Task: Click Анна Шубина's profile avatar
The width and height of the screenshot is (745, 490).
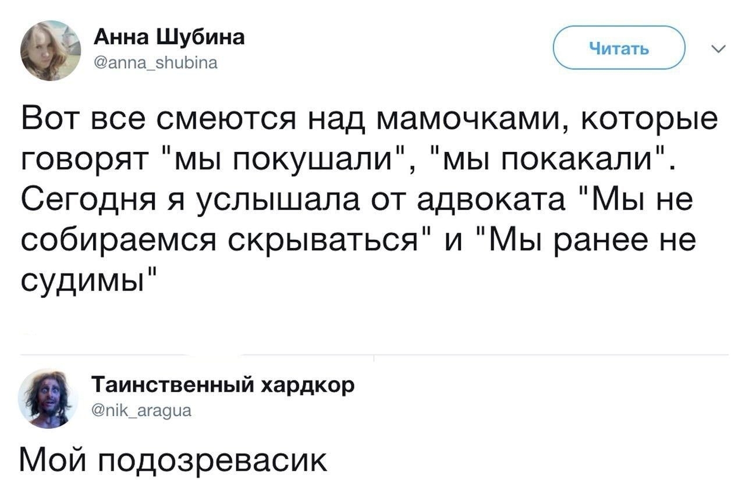Action: coord(50,50)
